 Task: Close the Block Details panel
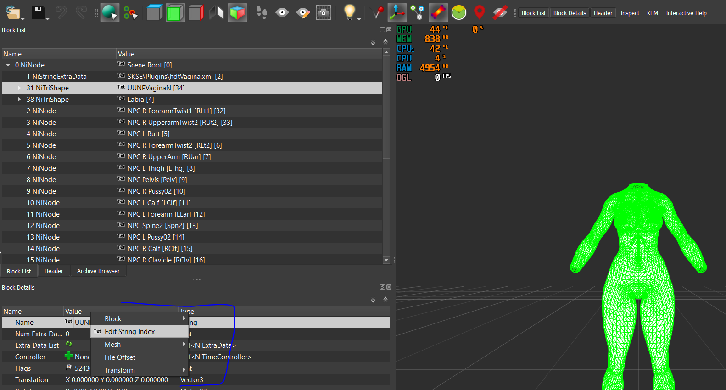pyautogui.click(x=389, y=287)
